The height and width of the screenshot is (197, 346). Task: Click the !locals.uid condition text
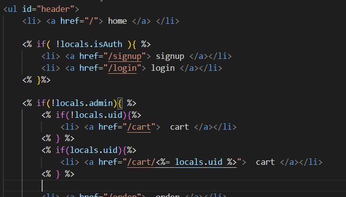point(96,115)
